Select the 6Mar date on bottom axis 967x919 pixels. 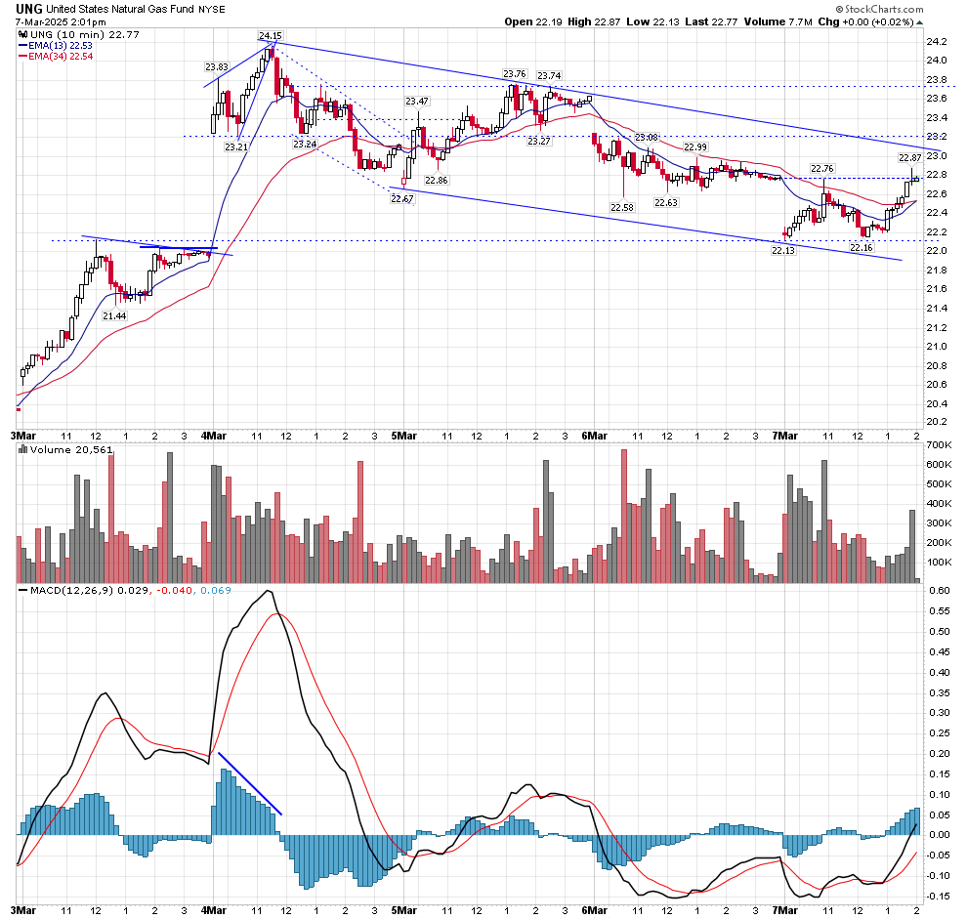[x=594, y=908]
